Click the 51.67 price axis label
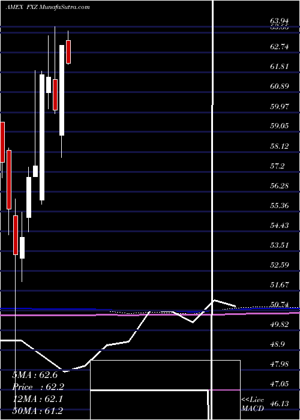The image size is (300, 420). (x=280, y=285)
